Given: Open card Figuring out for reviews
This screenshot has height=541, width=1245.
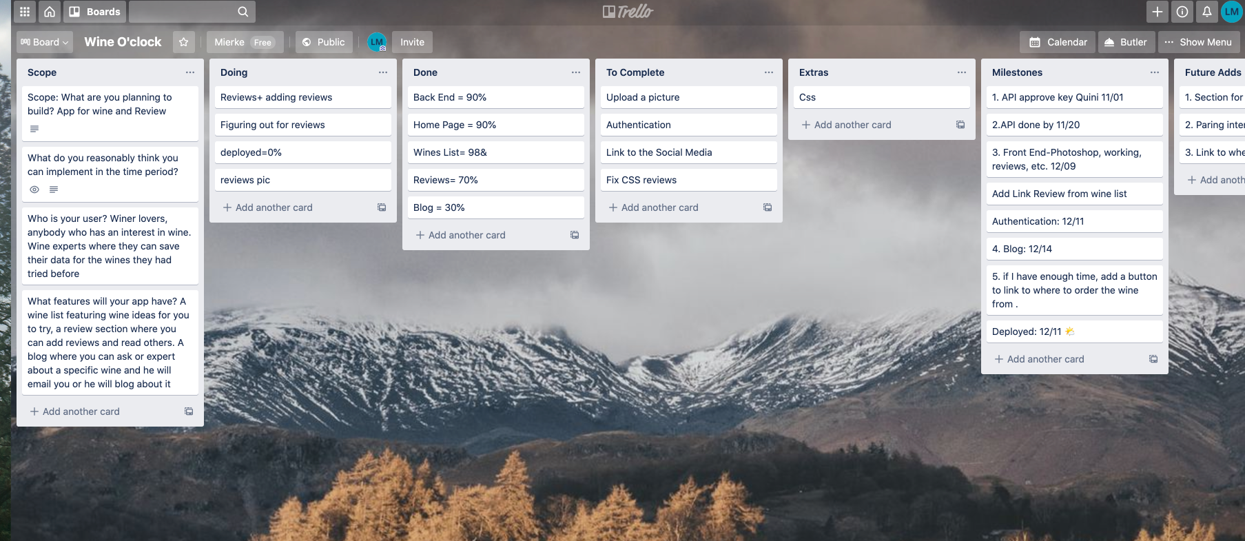Looking at the screenshot, I should [x=303, y=125].
